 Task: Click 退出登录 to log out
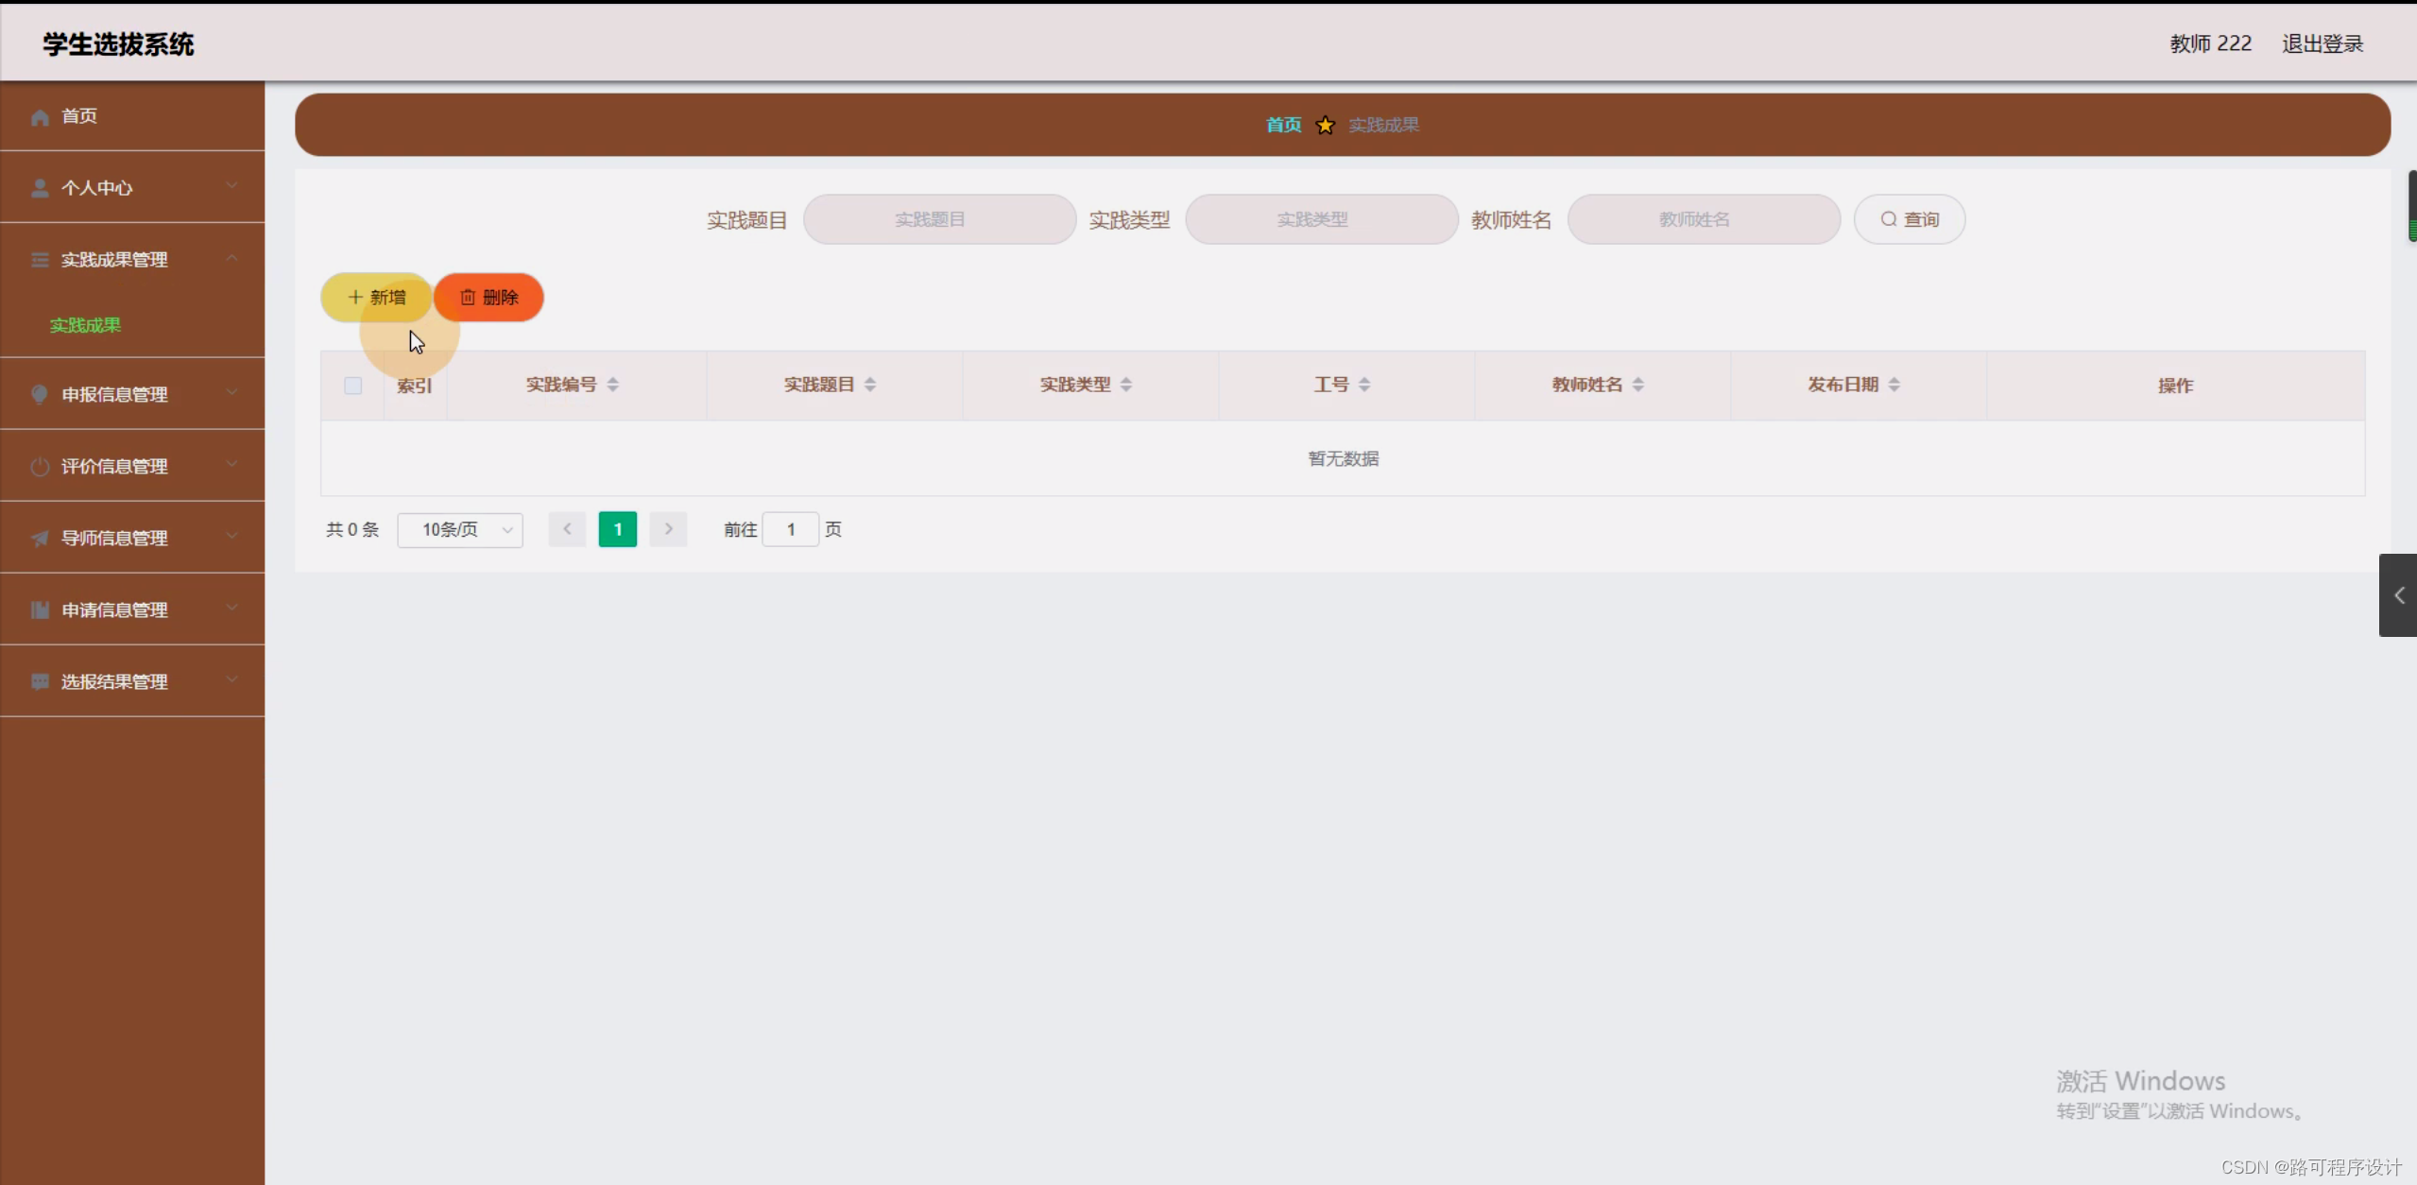click(x=2322, y=43)
